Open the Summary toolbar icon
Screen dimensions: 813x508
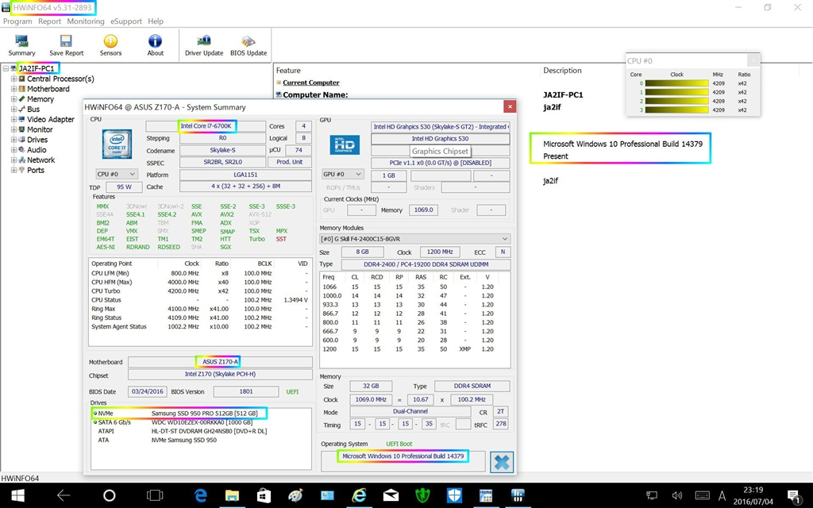point(21,44)
